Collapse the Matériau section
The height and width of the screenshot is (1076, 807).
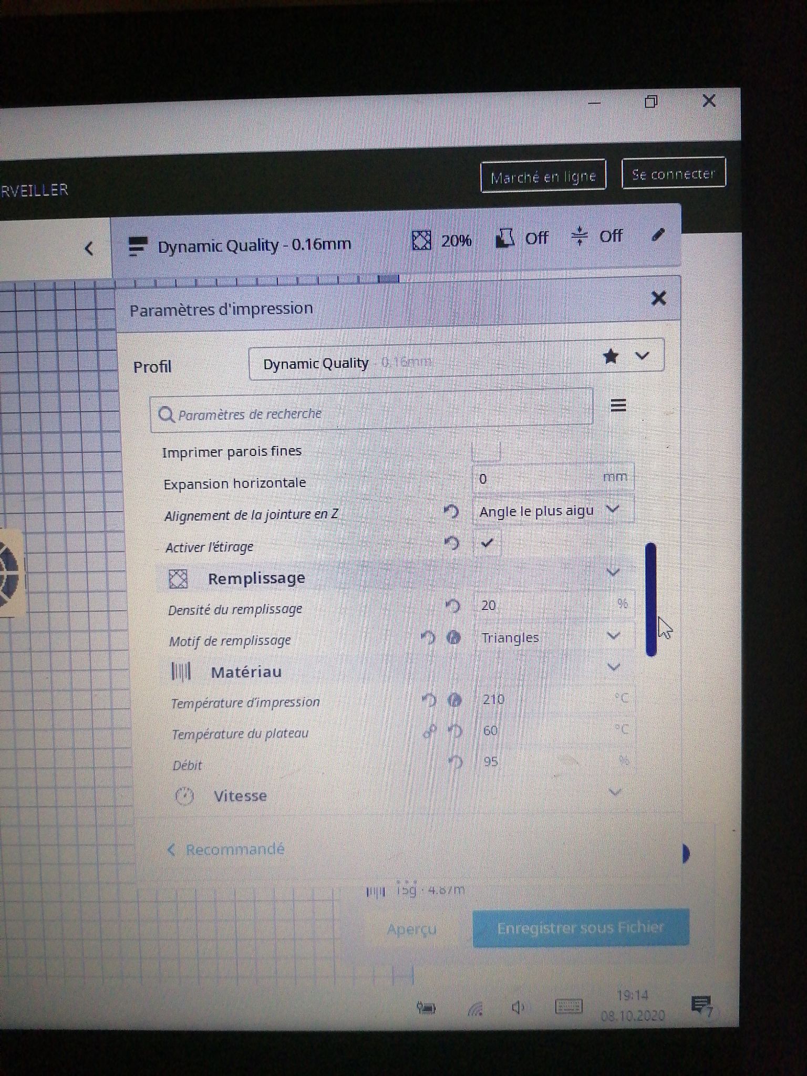coord(614,667)
